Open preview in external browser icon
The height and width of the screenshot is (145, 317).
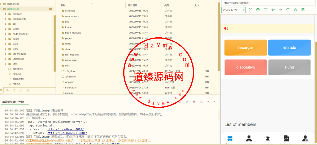tap(250, 10)
